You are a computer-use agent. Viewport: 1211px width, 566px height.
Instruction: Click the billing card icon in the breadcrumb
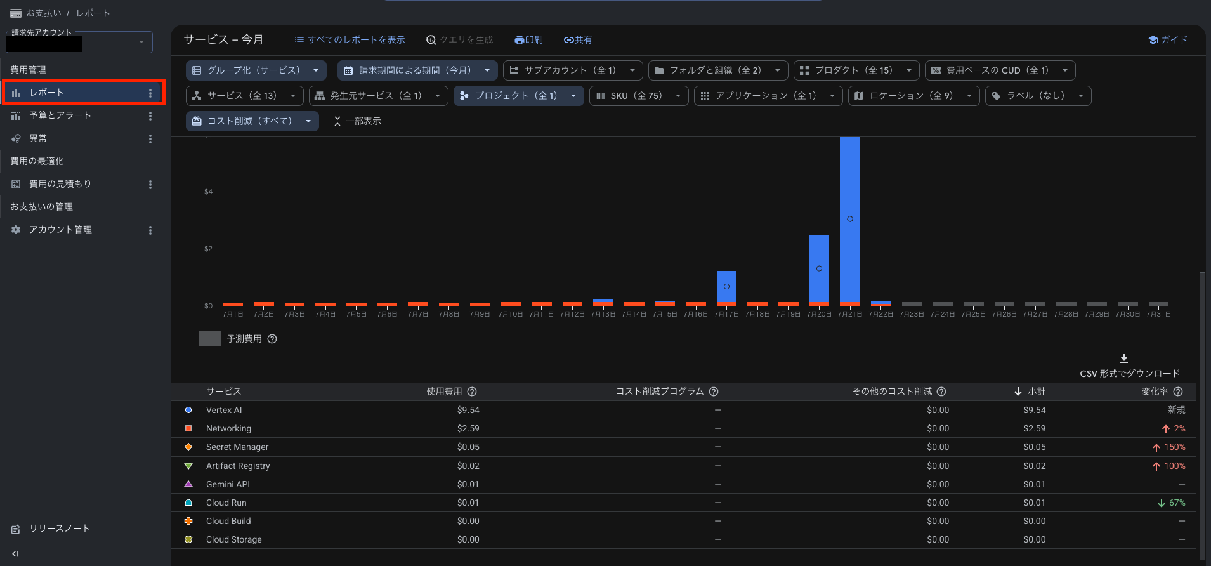(16, 13)
